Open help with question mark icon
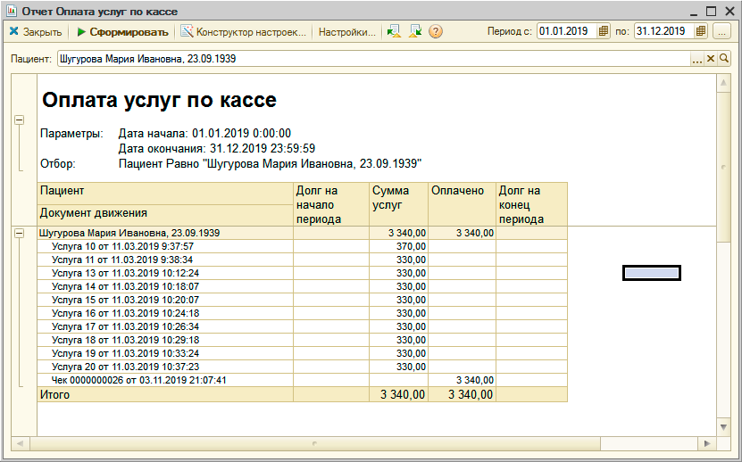The width and height of the screenshot is (742, 462). (x=436, y=32)
